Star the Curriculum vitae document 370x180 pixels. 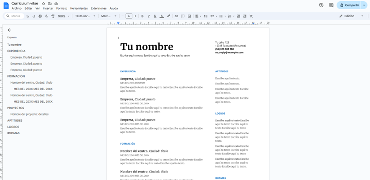click(x=43, y=3)
